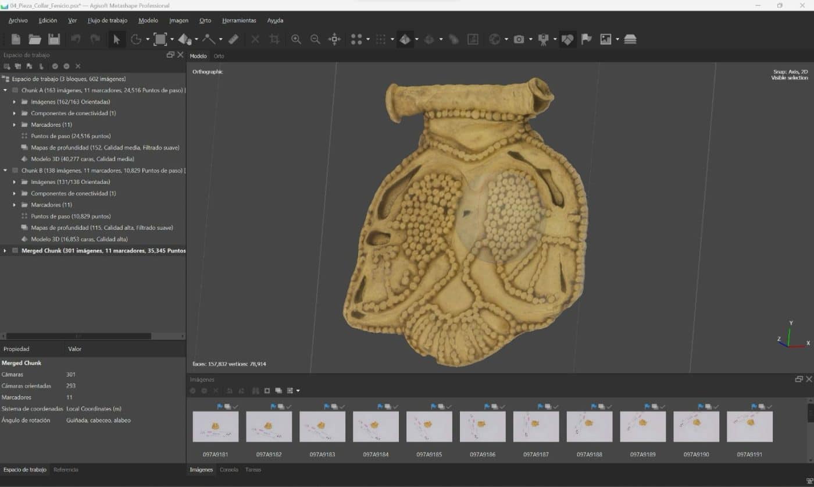Toggle Show Markers flag icon
This screenshot has width=814, height=487.
tap(587, 40)
